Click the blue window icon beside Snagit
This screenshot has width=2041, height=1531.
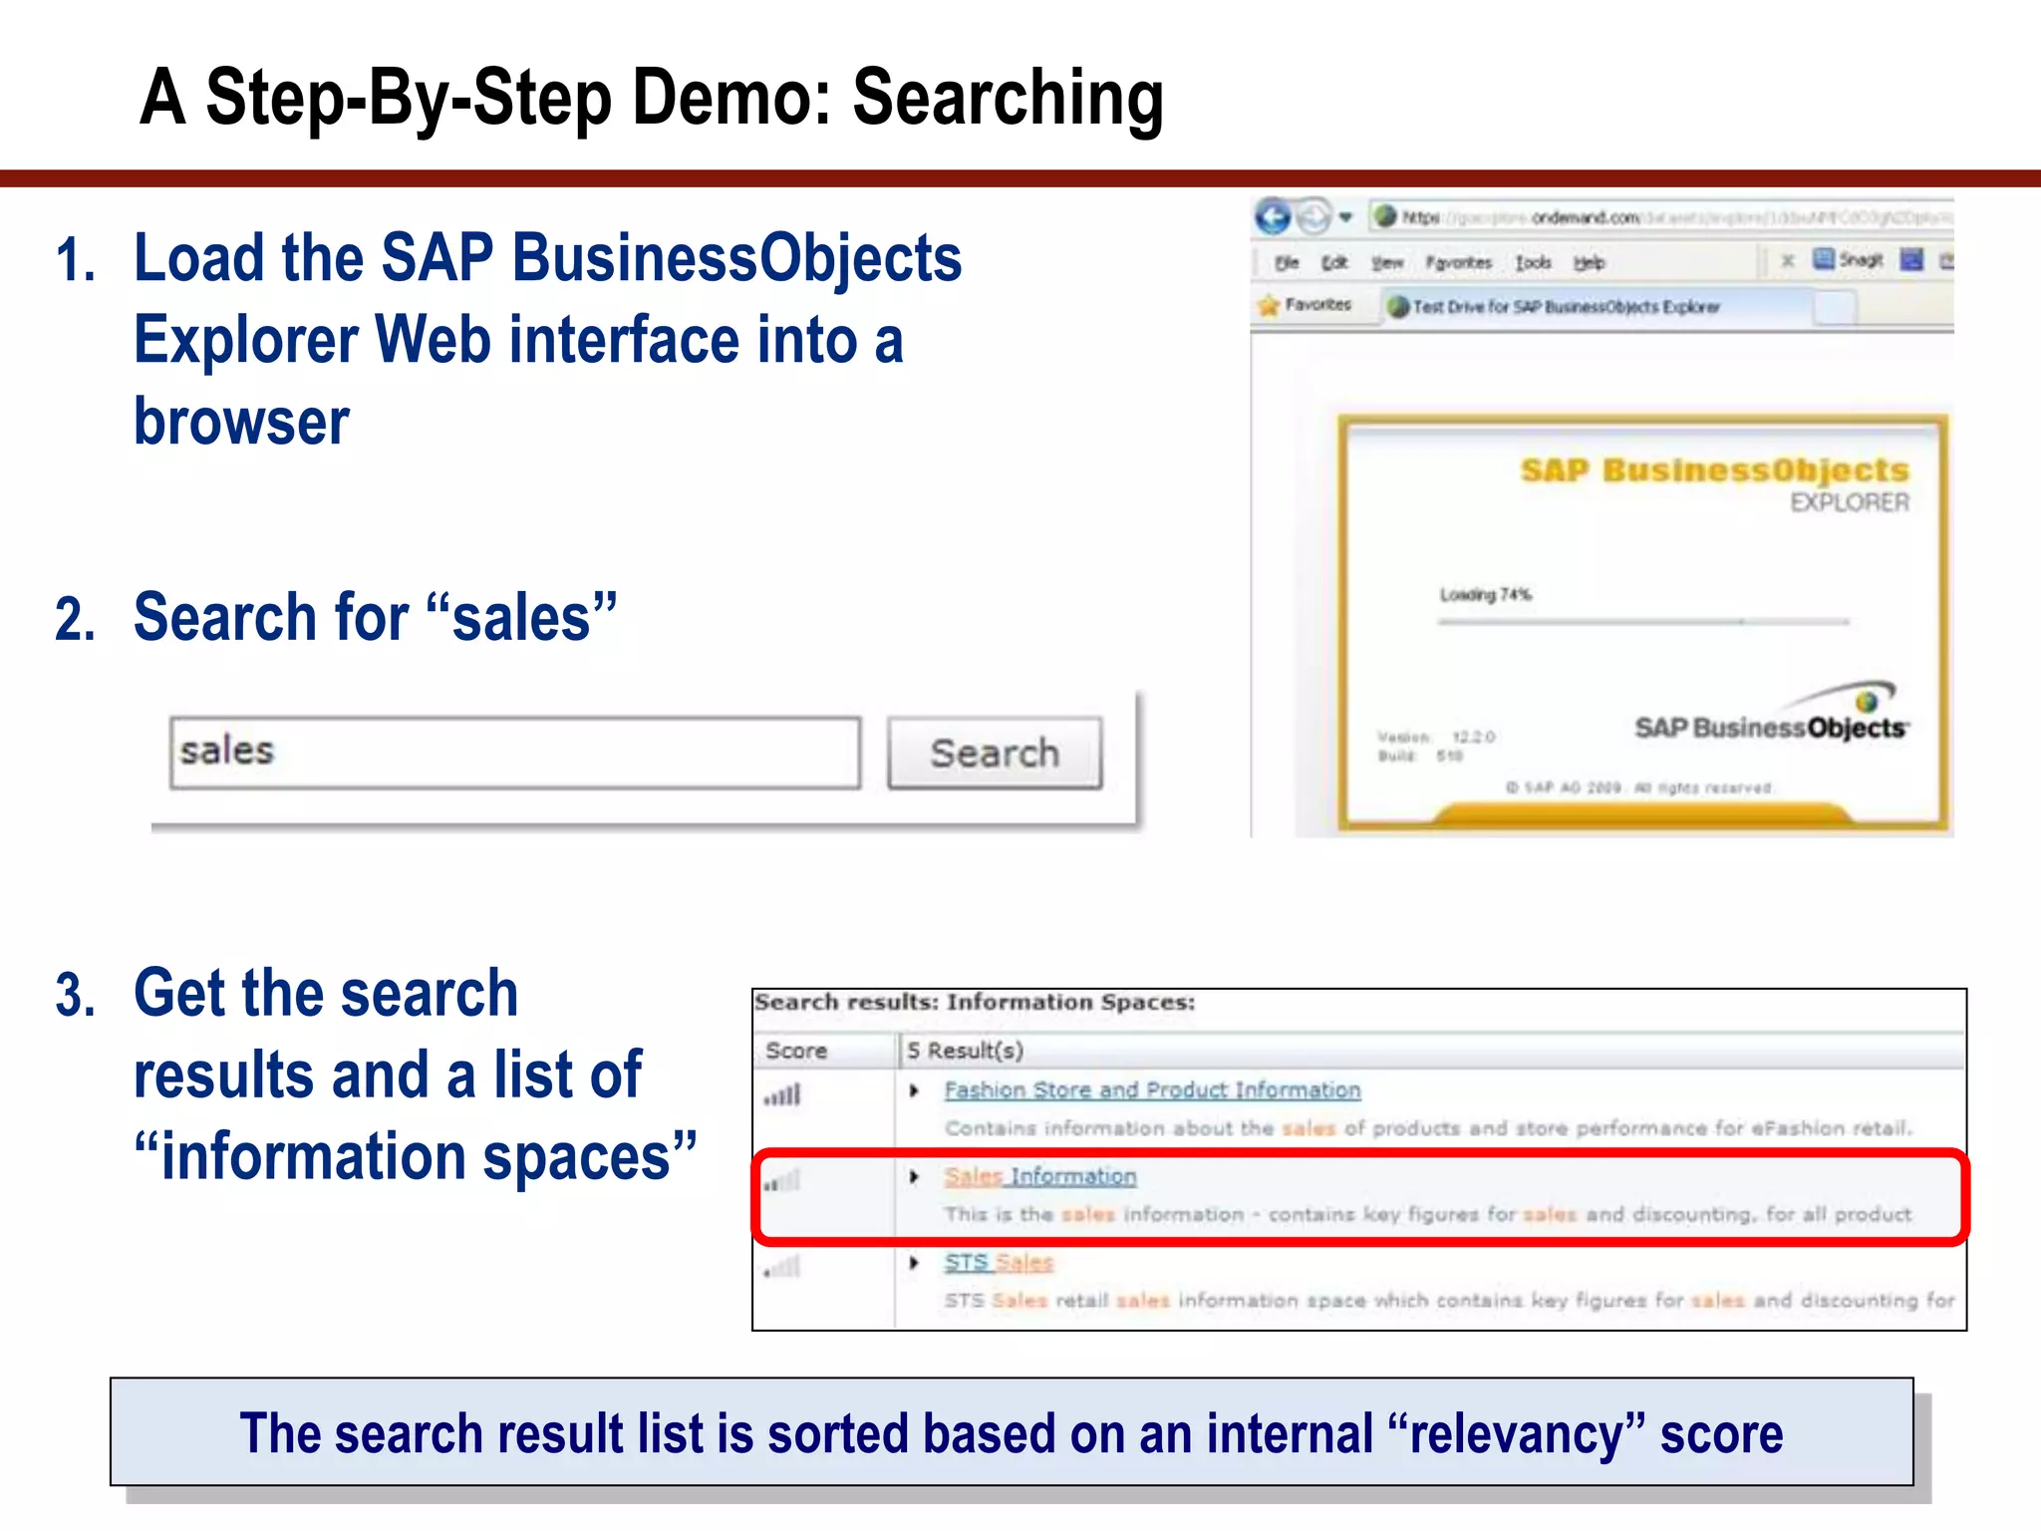click(x=1911, y=260)
